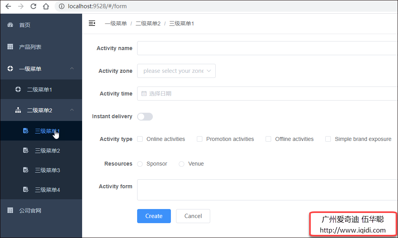
Task: Click the Activity name input field
Action: click(268, 48)
